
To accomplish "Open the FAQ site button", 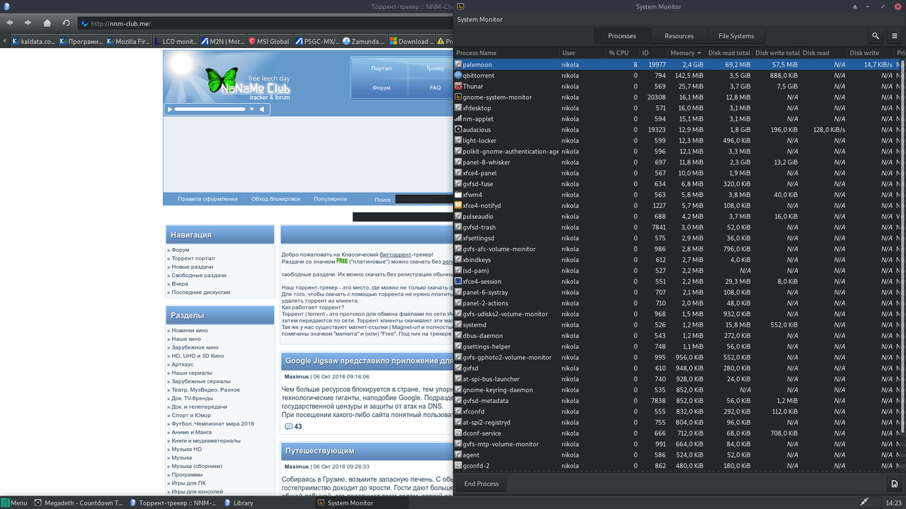I will coord(435,88).
